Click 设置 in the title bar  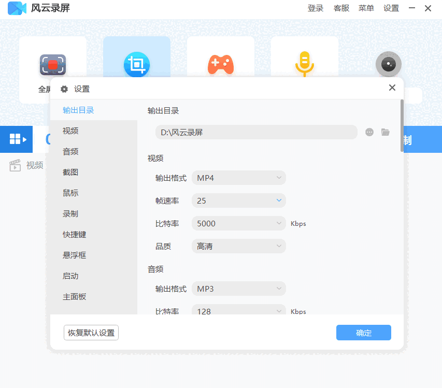(391, 8)
